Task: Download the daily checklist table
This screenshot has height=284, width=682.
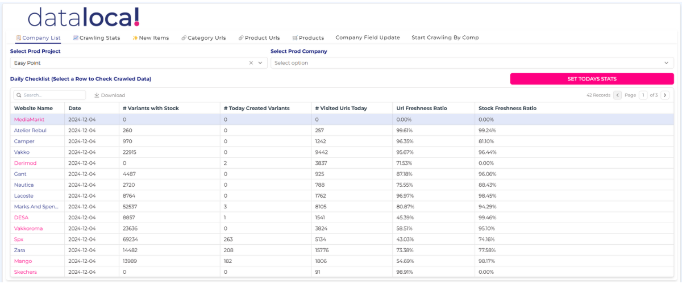Action: coord(110,95)
